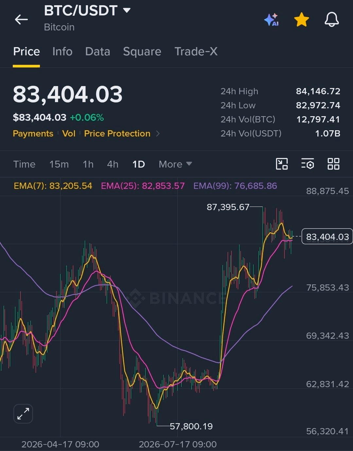Tap the 88,875.45 price axis label
The height and width of the screenshot is (451, 353).
327,191
